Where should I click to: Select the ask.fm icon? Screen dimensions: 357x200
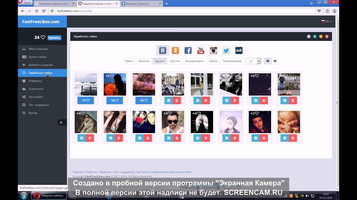pyautogui.click(x=239, y=51)
